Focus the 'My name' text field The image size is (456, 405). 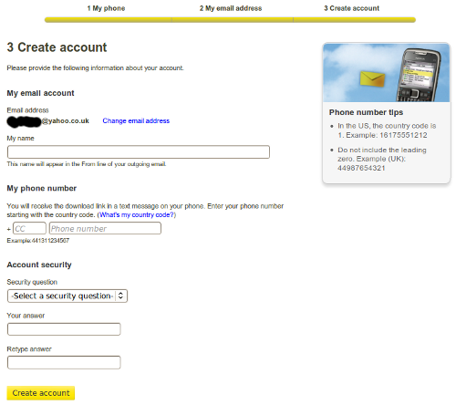pyautogui.click(x=139, y=151)
